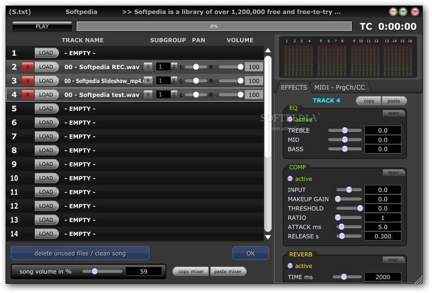The height and width of the screenshot is (293, 432).
Task: Paste effects settings to TRACK 4
Action: [394, 101]
